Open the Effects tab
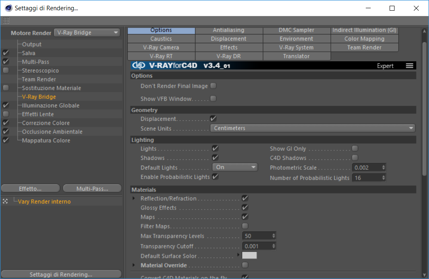The image size is (429, 279). (228, 47)
